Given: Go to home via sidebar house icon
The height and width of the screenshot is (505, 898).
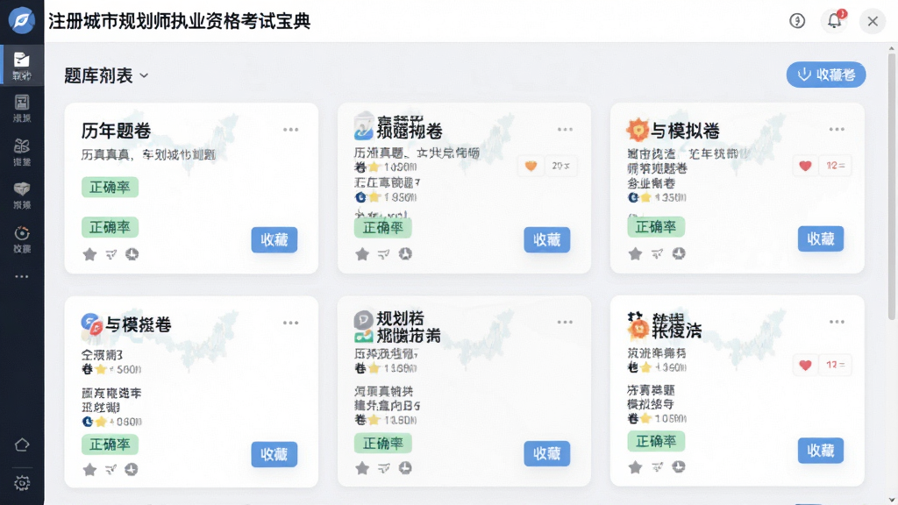Looking at the screenshot, I should pos(22,445).
